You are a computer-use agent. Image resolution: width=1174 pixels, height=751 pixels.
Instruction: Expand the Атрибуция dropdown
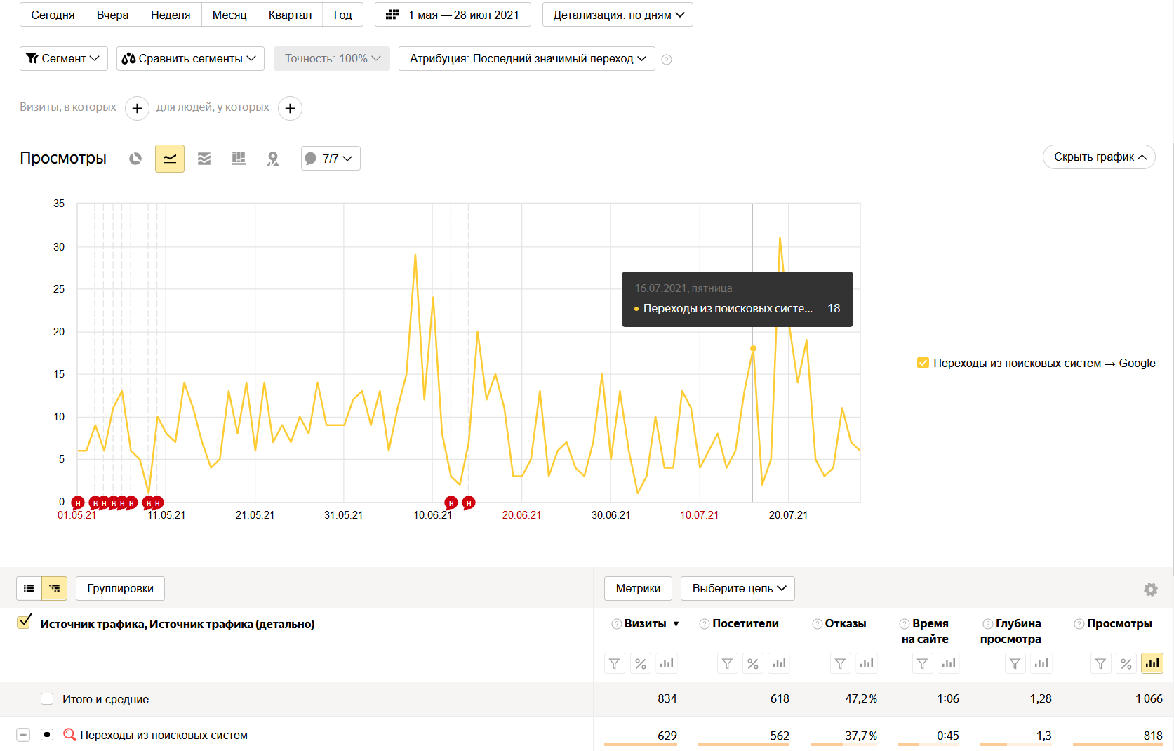click(527, 59)
